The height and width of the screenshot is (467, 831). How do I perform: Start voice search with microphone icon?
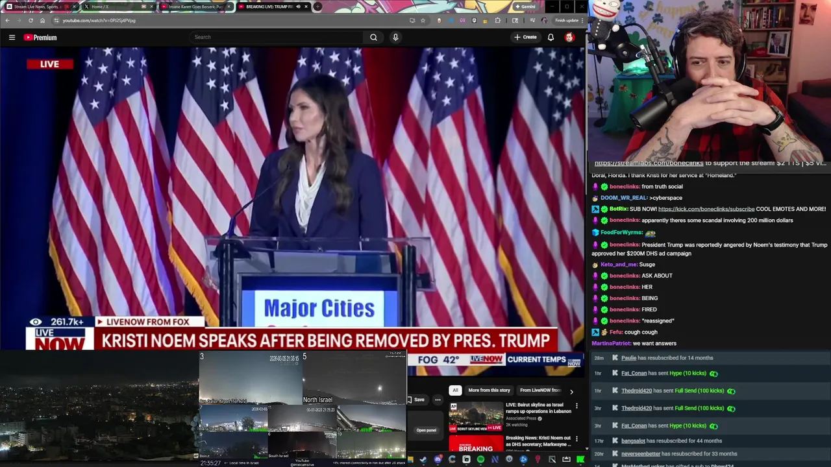[395, 37]
